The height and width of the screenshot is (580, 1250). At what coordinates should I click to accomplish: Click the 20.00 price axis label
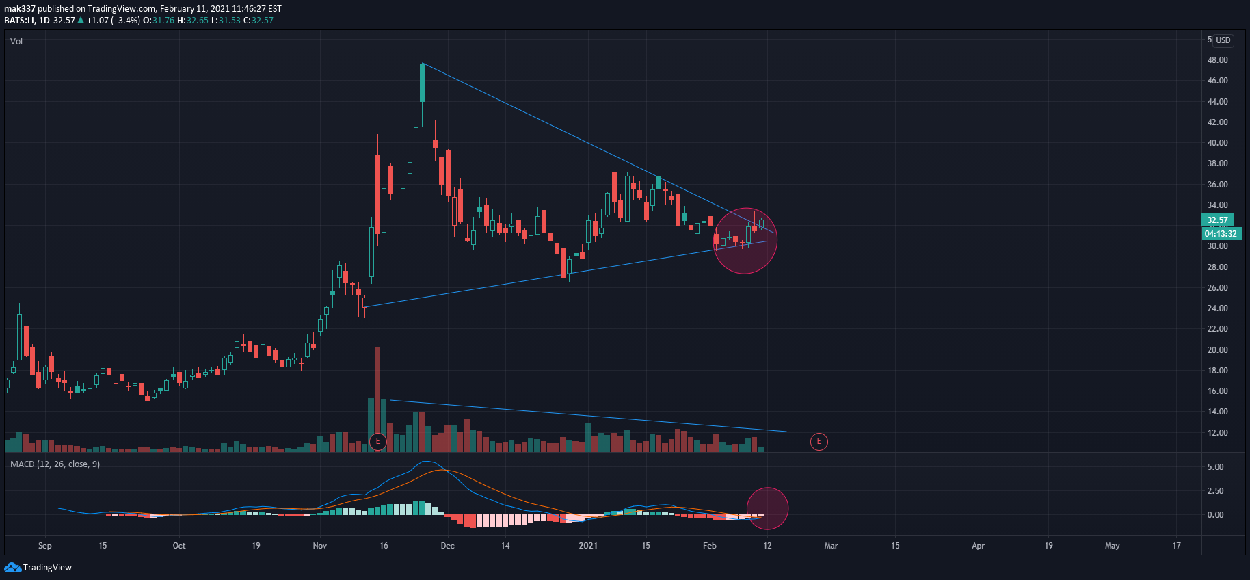click(1217, 350)
